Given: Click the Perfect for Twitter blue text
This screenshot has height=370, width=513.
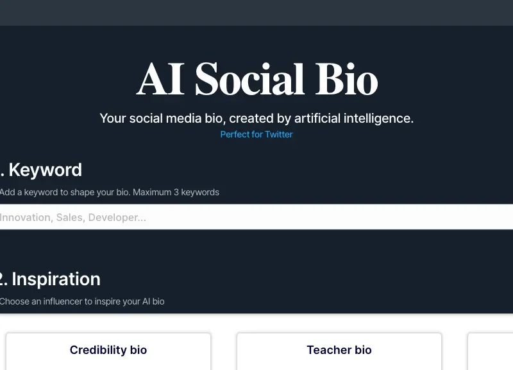Looking at the screenshot, I should (256, 134).
